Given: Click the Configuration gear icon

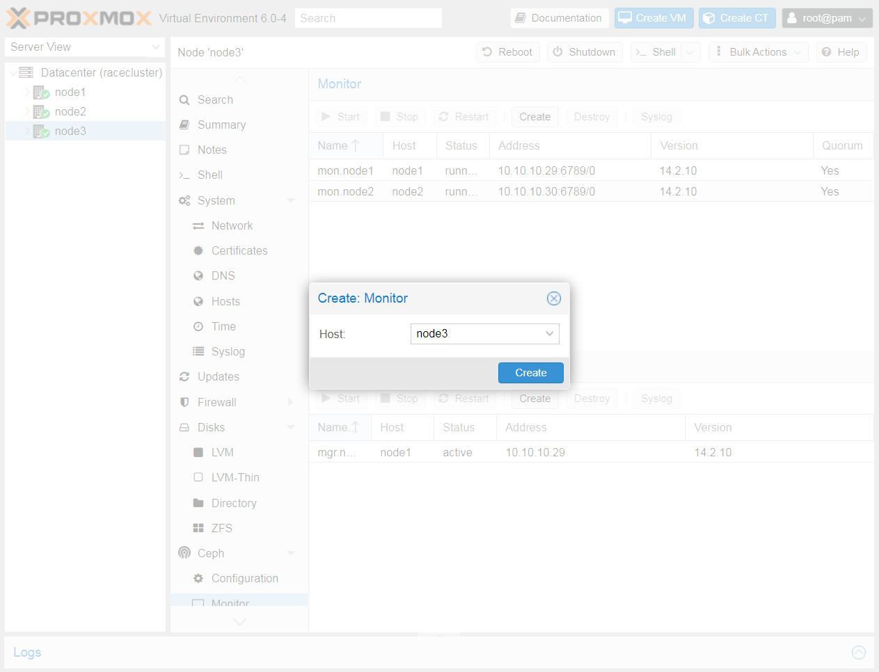Looking at the screenshot, I should coord(198,579).
